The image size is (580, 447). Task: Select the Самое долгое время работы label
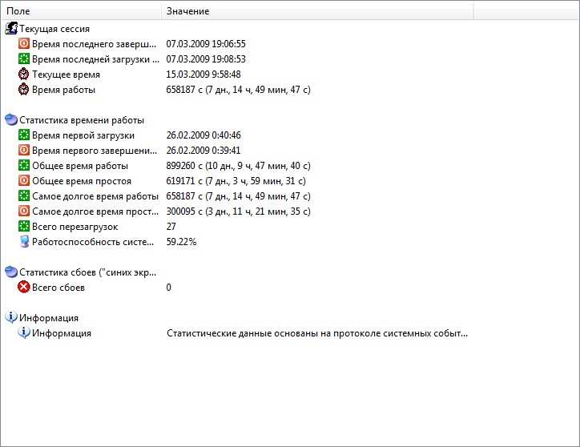tap(95, 196)
